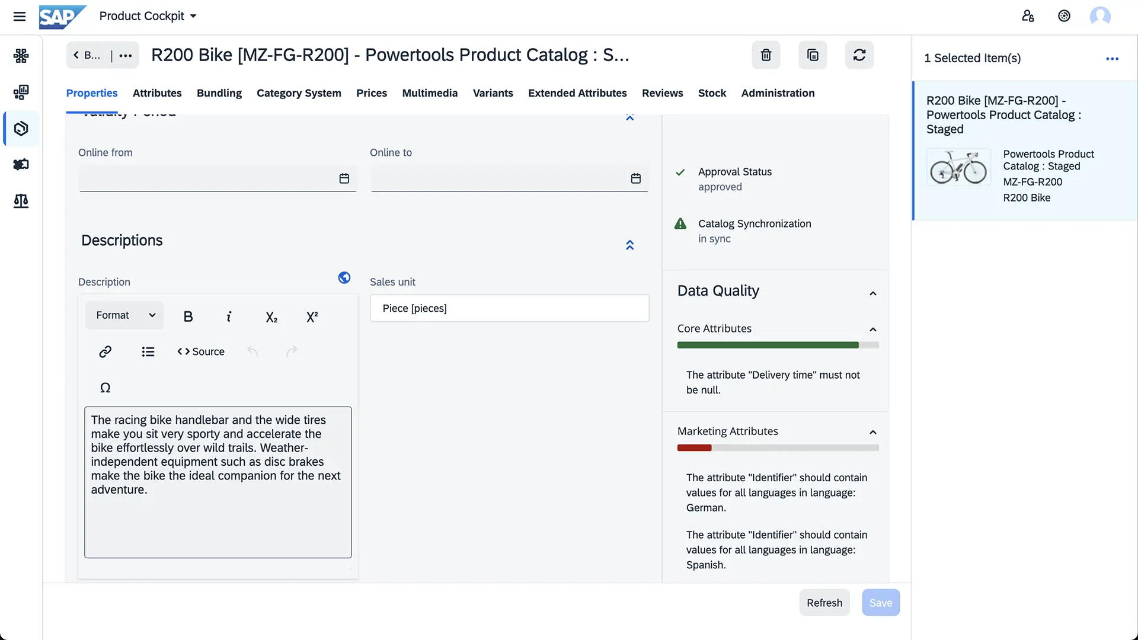
Task: Click the Sales unit field
Action: tap(510, 308)
